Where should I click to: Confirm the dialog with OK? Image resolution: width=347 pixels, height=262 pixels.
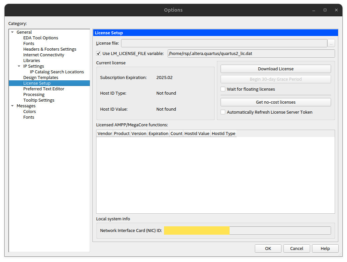coord(268,248)
